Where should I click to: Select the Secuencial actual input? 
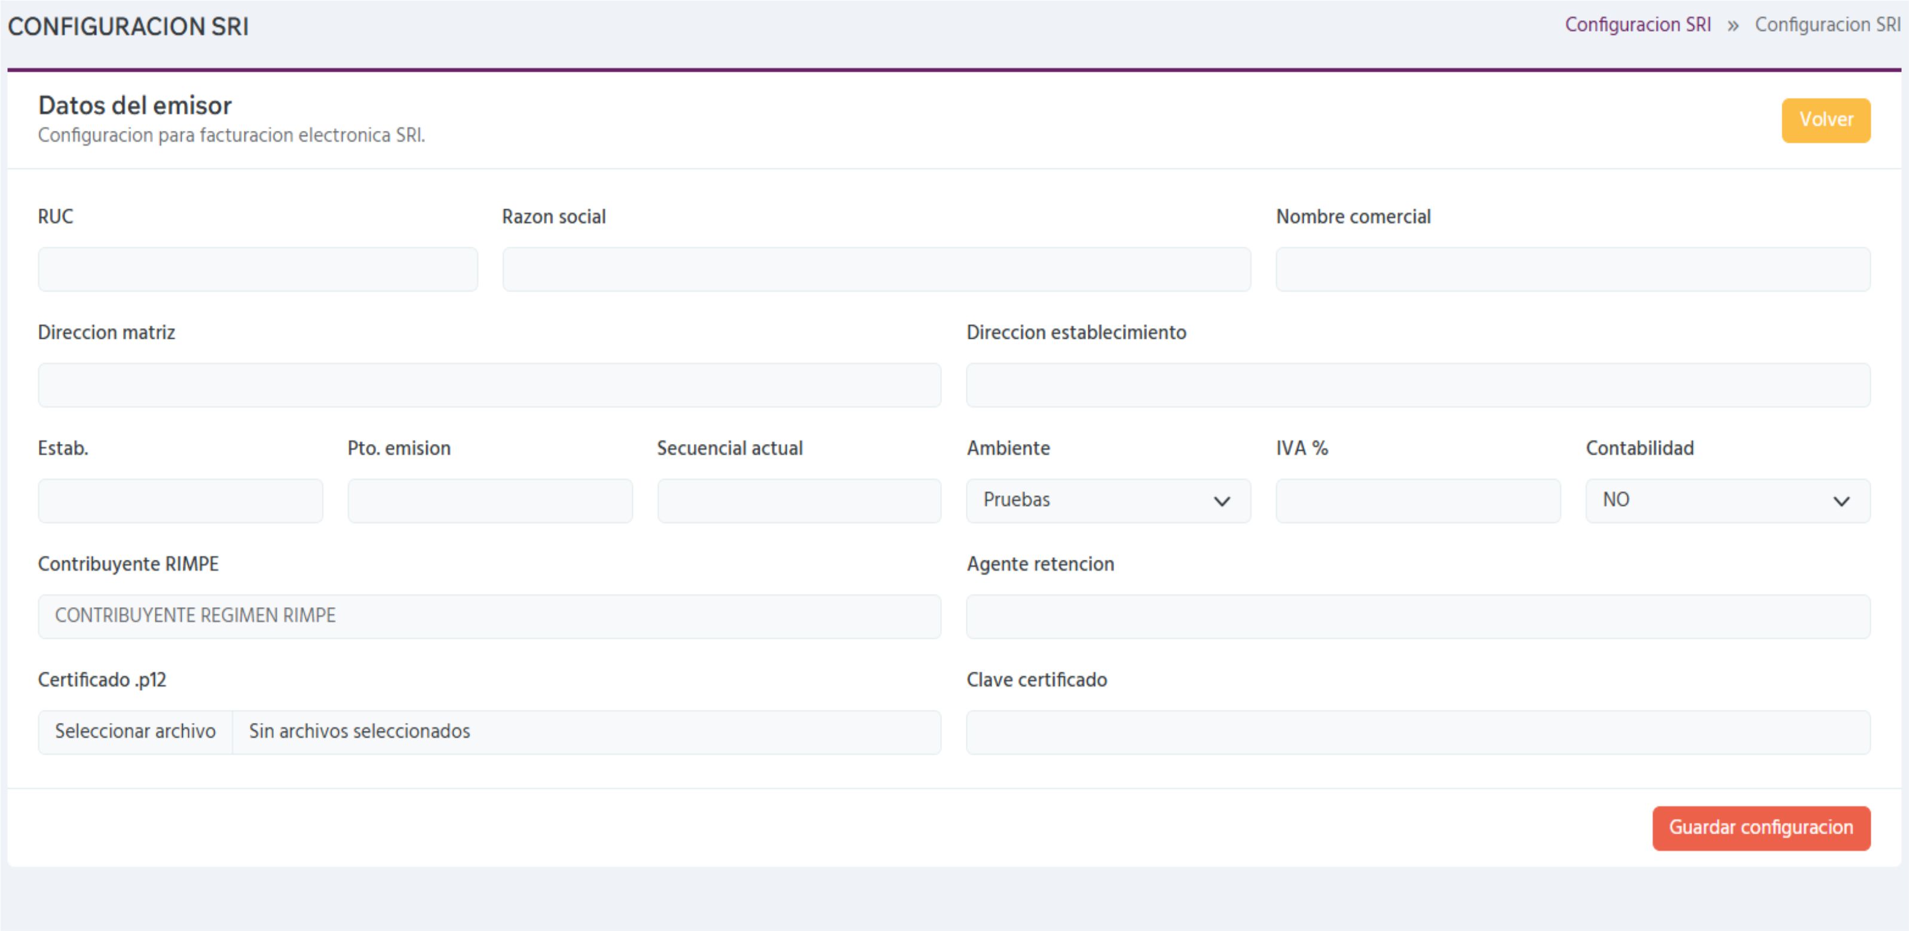[798, 500]
